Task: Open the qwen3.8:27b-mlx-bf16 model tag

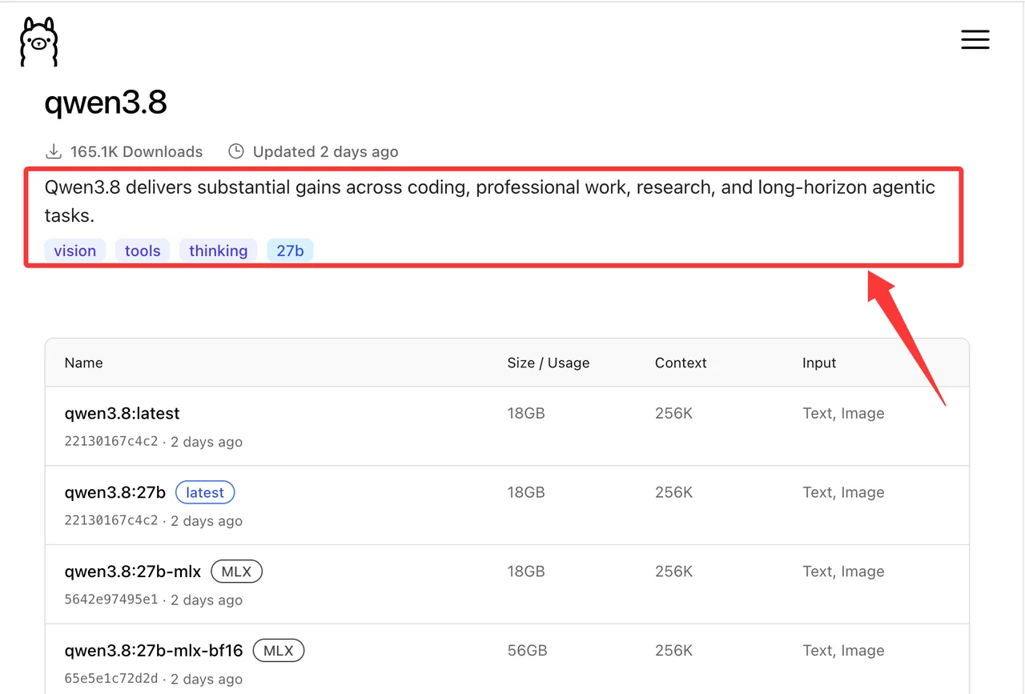Action: coord(154,651)
